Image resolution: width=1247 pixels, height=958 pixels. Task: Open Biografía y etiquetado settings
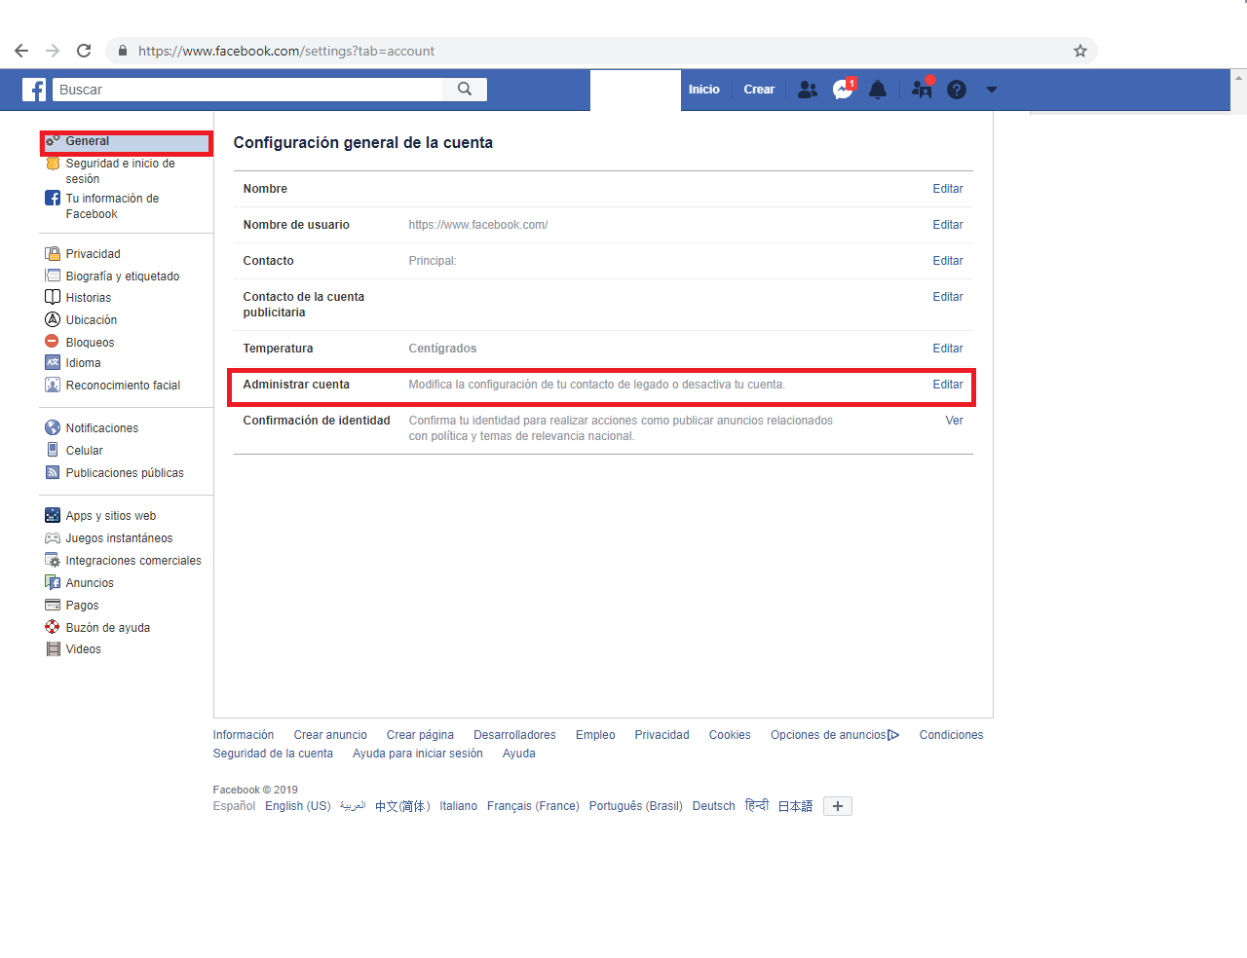pos(122,276)
